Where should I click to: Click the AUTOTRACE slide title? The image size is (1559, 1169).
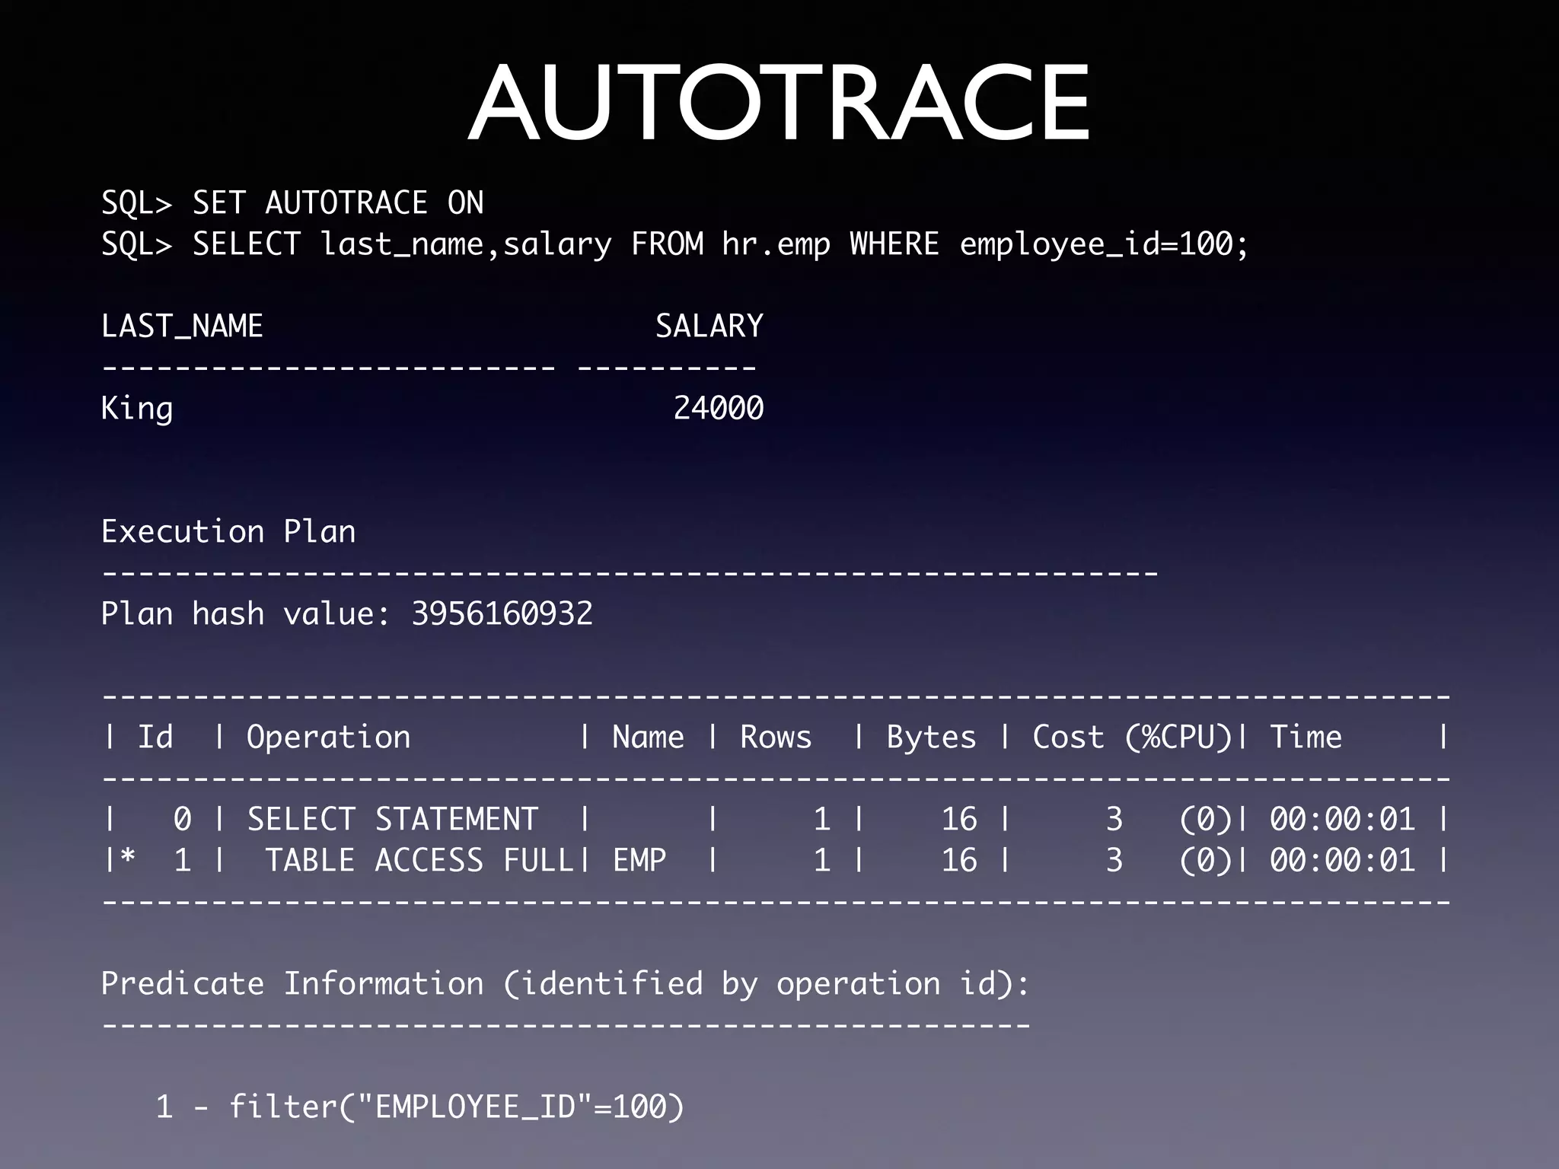click(779, 103)
